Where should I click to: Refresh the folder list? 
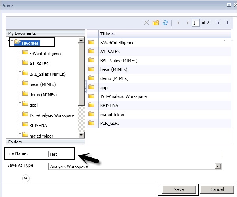[165, 23]
